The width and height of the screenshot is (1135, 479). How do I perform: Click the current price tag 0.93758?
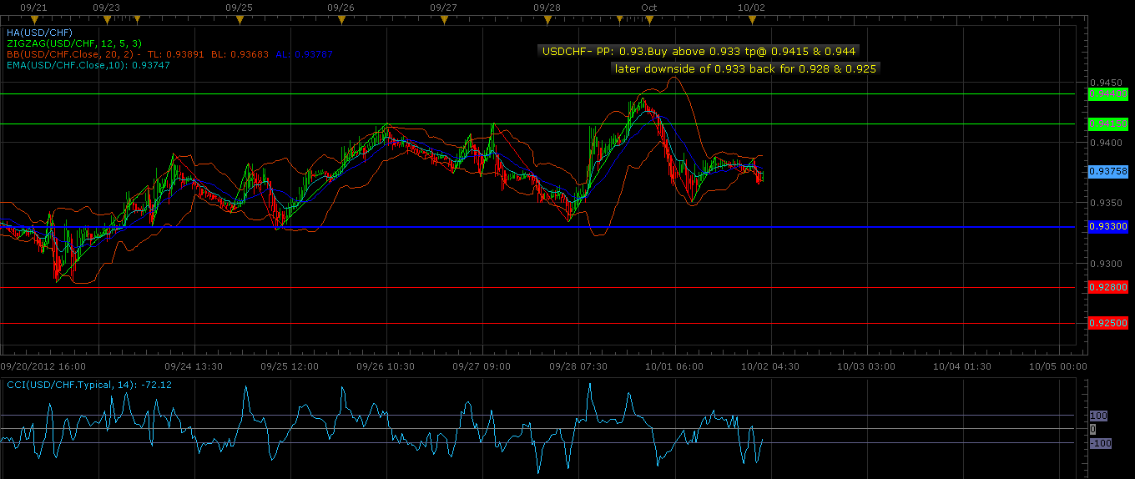pyautogui.click(x=1108, y=171)
